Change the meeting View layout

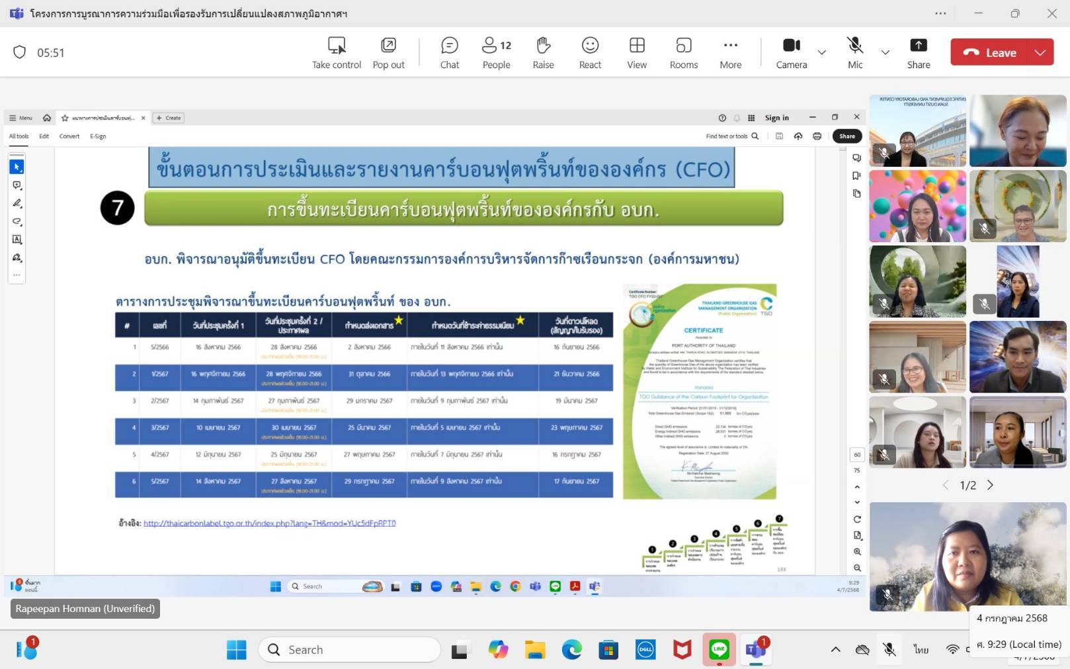pyautogui.click(x=637, y=52)
